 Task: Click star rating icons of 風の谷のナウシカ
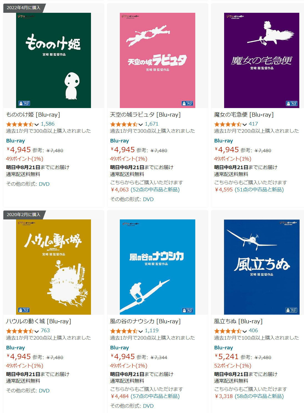tap(124, 331)
